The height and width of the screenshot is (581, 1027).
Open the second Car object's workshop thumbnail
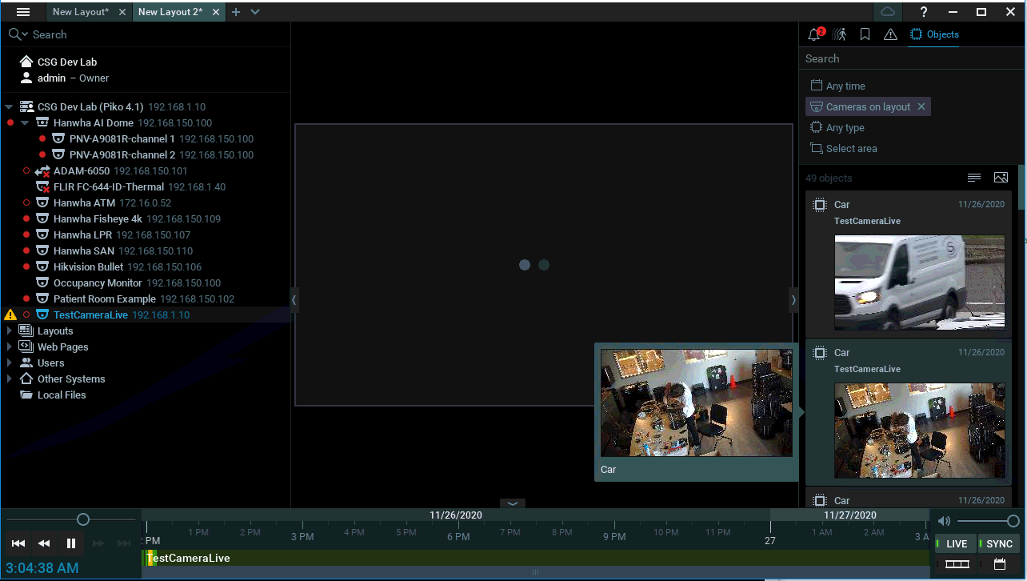tap(920, 431)
